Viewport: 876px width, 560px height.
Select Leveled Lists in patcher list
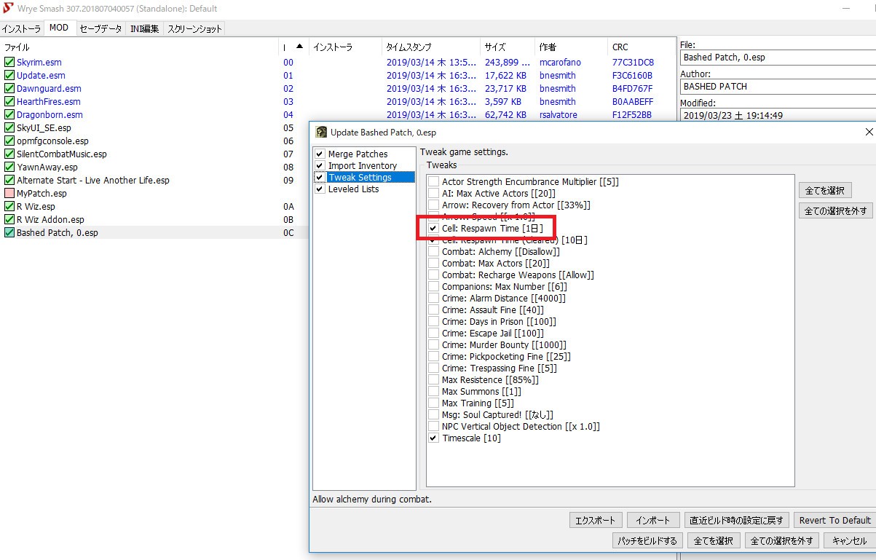pos(353,189)
